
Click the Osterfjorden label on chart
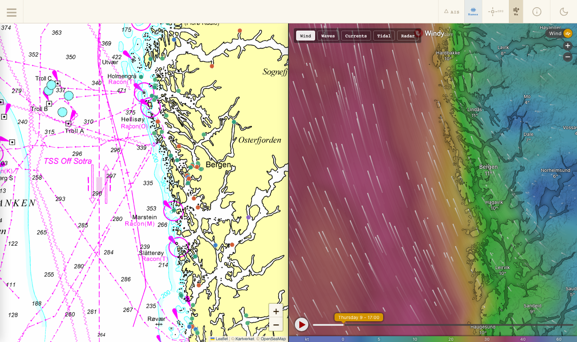tap(260, 140)
